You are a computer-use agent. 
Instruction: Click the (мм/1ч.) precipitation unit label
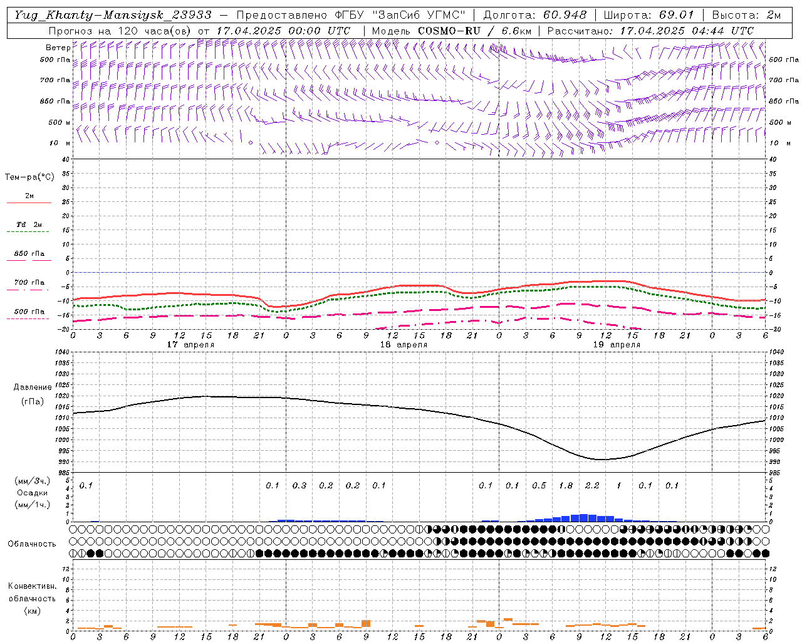point(33,504)
